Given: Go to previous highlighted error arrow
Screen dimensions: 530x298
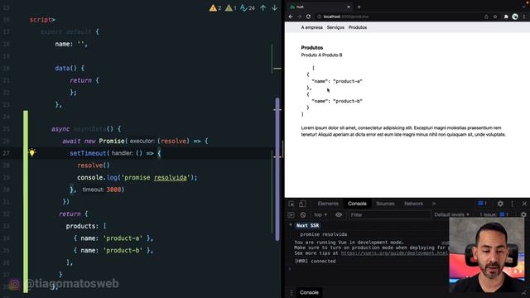Looking at the screenshot, I should click(x=263, y=7).
